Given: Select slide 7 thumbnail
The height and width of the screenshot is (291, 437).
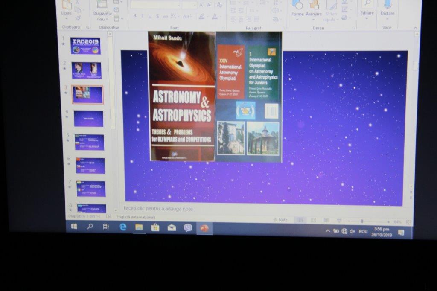Looking at the screenshot, I should 91,189.
